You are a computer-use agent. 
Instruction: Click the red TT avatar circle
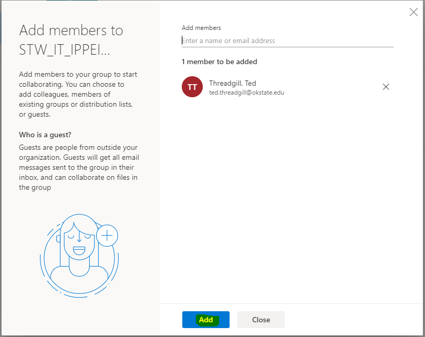pyautogui.click(x=192, y=87)
